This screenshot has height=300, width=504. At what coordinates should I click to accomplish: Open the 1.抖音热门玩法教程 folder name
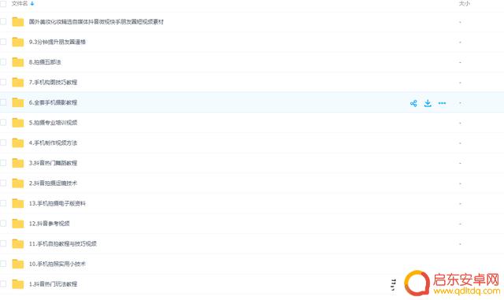53,284
